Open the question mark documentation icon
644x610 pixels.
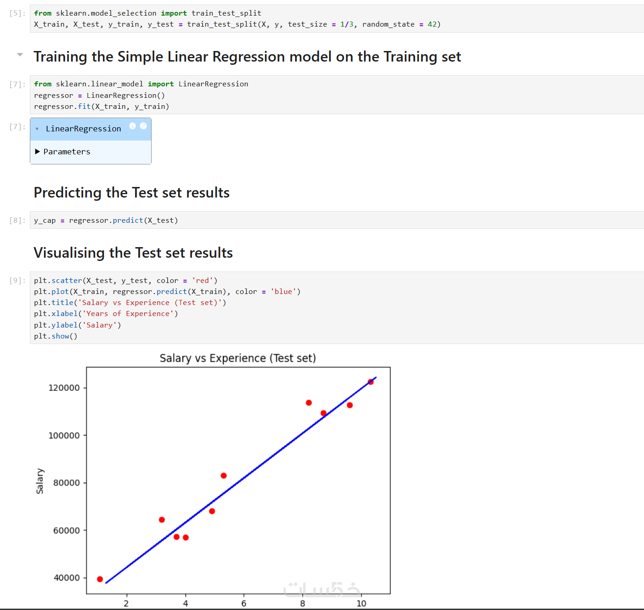point(143,126)
